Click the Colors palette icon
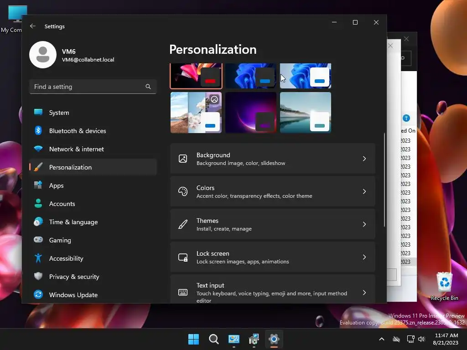 183,191
